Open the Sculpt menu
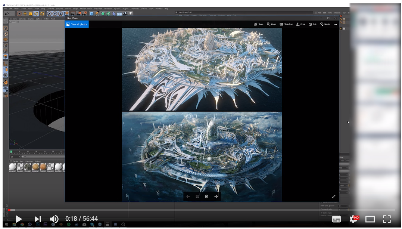This screenshot has width=402, height=229. 76,9
